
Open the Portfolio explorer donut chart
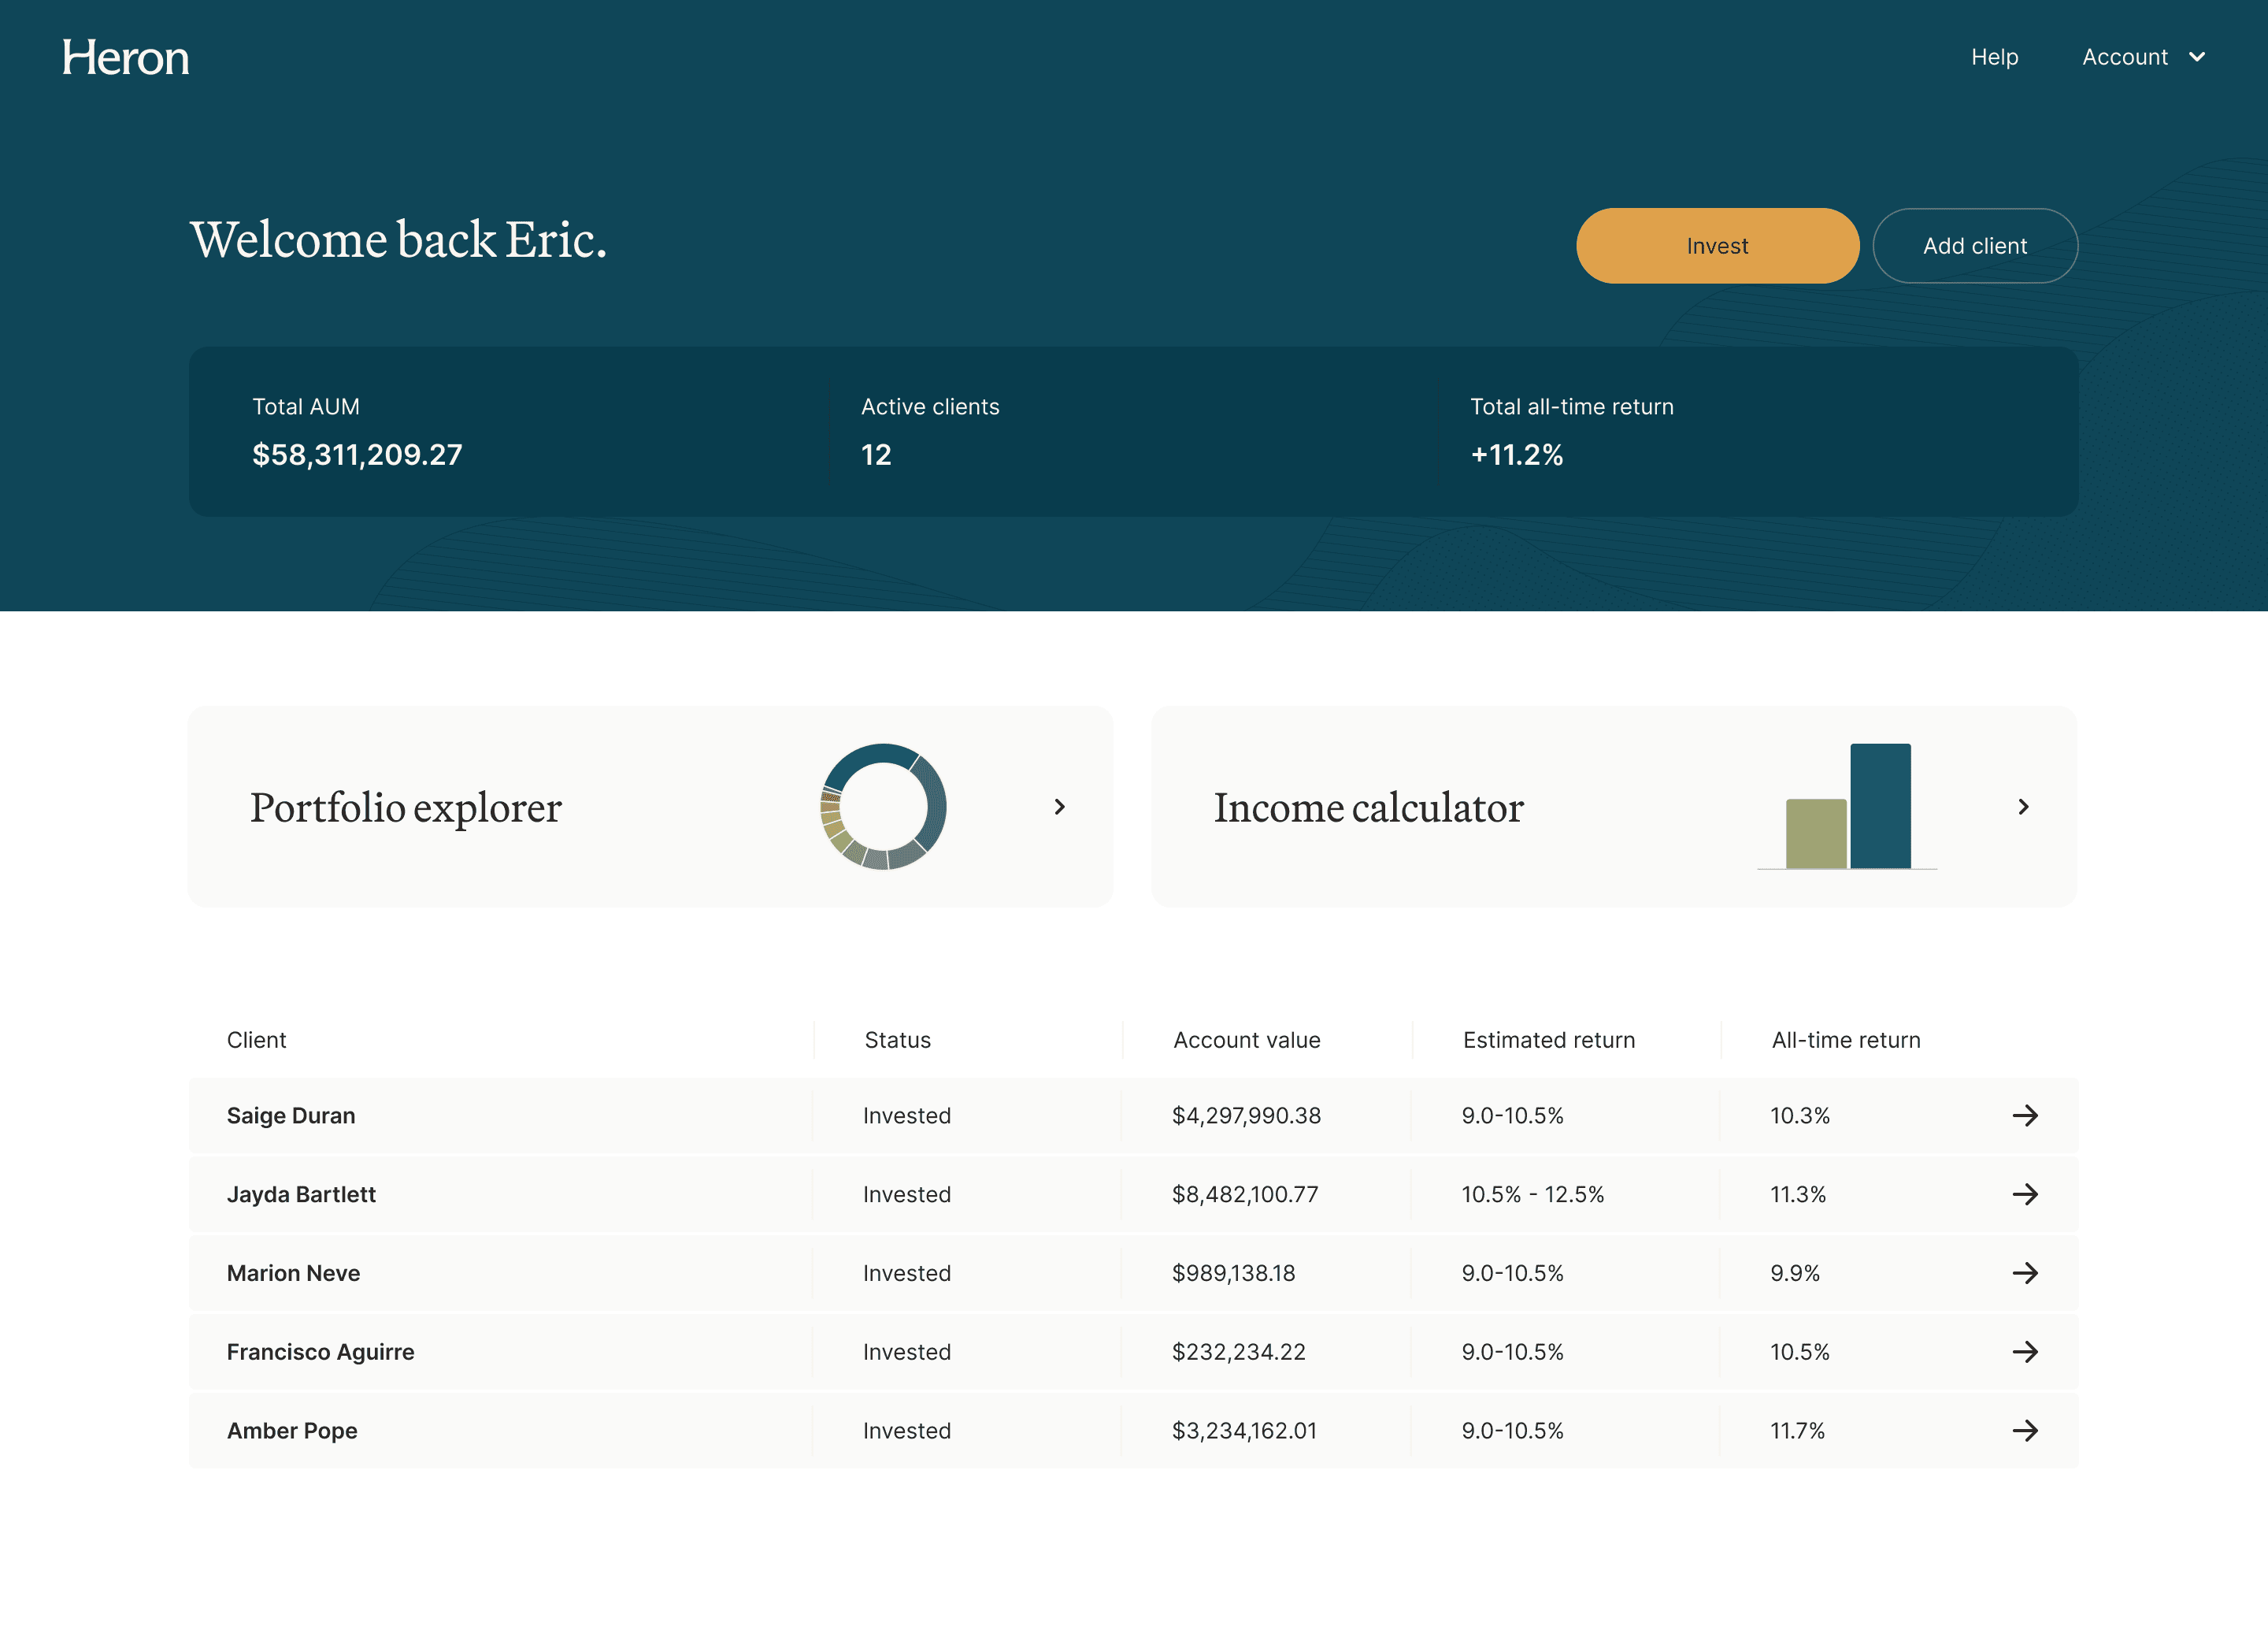tap(884, 807)
